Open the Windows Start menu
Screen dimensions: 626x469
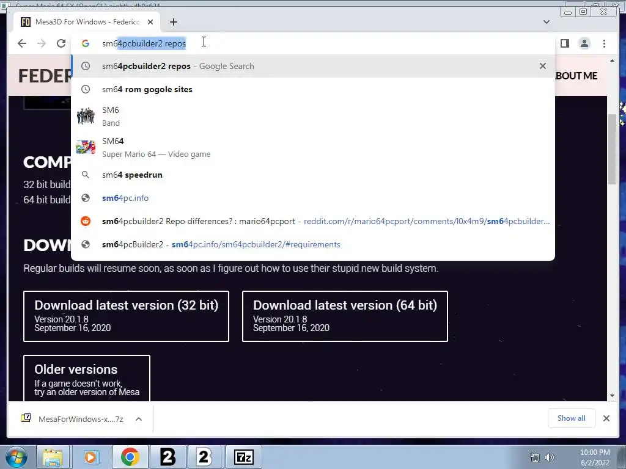17,457
